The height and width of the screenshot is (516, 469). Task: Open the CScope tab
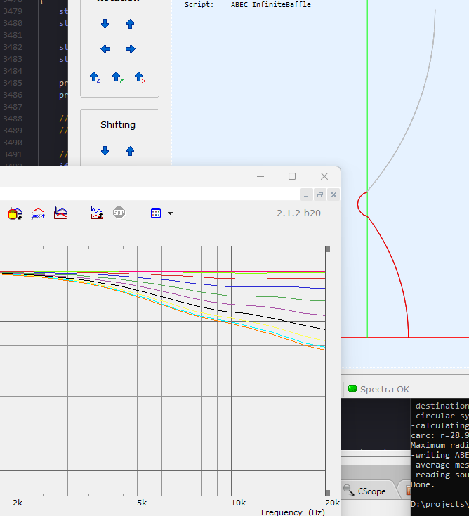tap(367, 491)
